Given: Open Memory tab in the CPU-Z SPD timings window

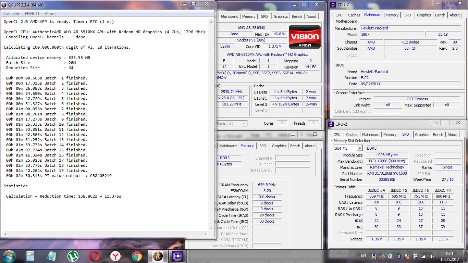Looking at the screenshot, I should [x=390, y=135].
